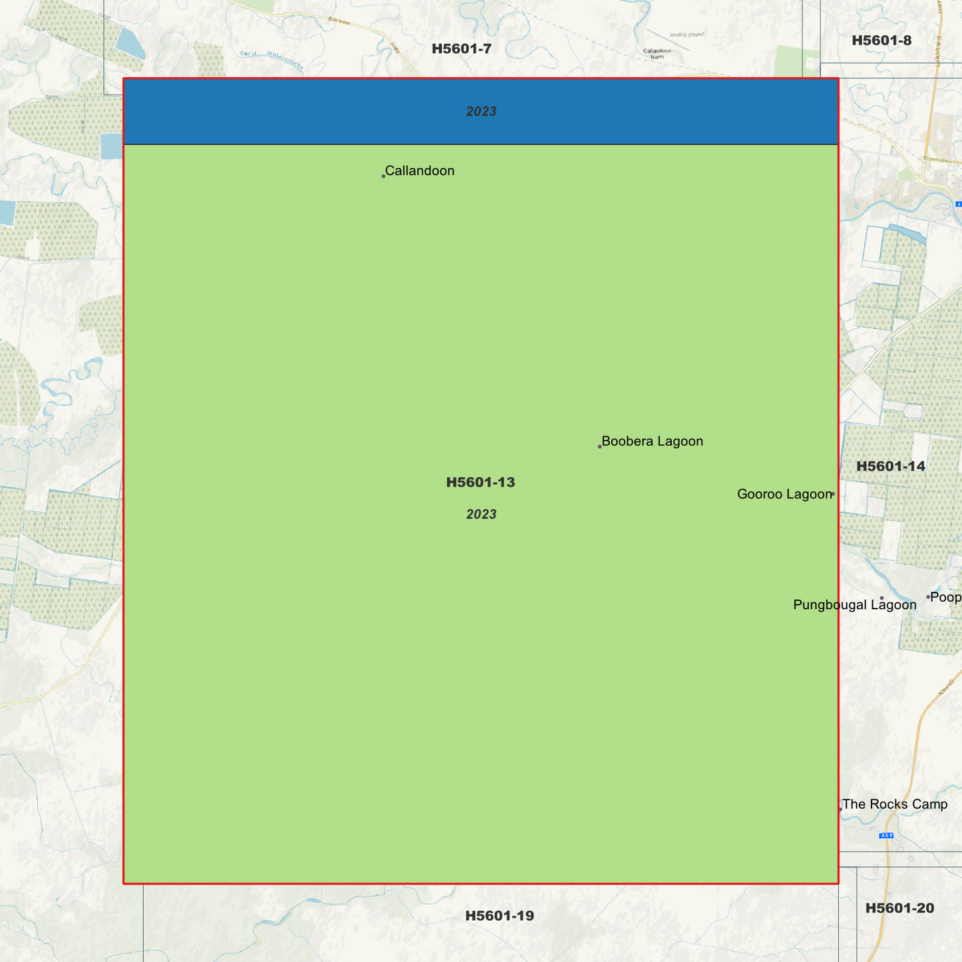
Task: Select the Pungbougal Lagoon marker
Action: click(x=881, y=599)
